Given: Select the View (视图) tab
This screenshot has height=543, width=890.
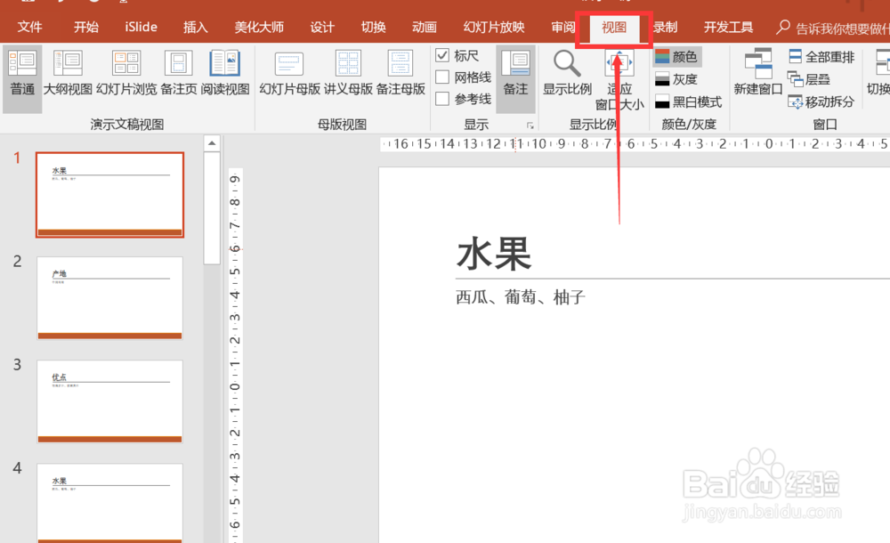Looking at the screenshot, I should click(614, 28).
